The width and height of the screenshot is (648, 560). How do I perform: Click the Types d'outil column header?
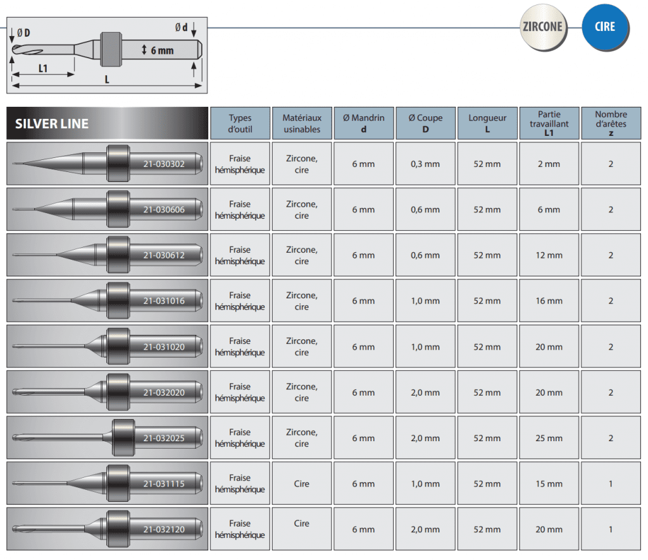point(240,123)
